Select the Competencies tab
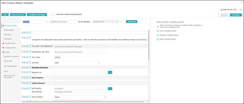Viewport: 244px width, 104px height. [x=10, y=48]
